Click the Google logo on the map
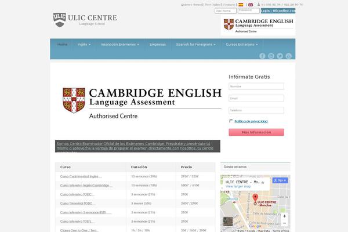348x232 pixels. [255, 226]
